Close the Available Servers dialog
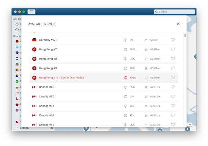 [178, 24]
